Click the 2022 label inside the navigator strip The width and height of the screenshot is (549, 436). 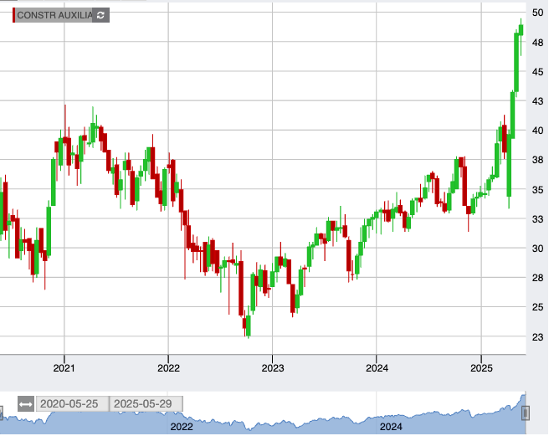[182, 427]
